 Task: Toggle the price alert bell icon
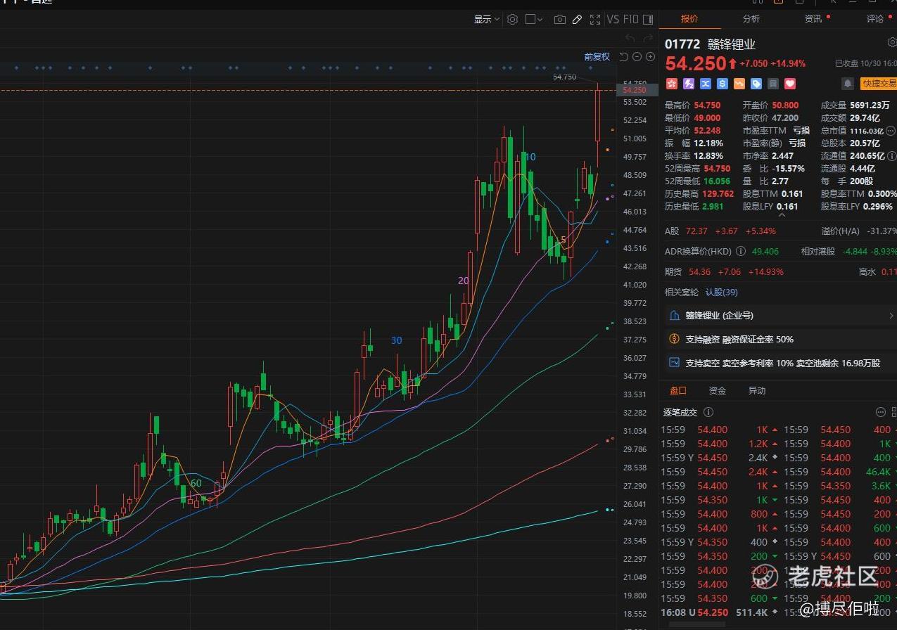(848, 84)
